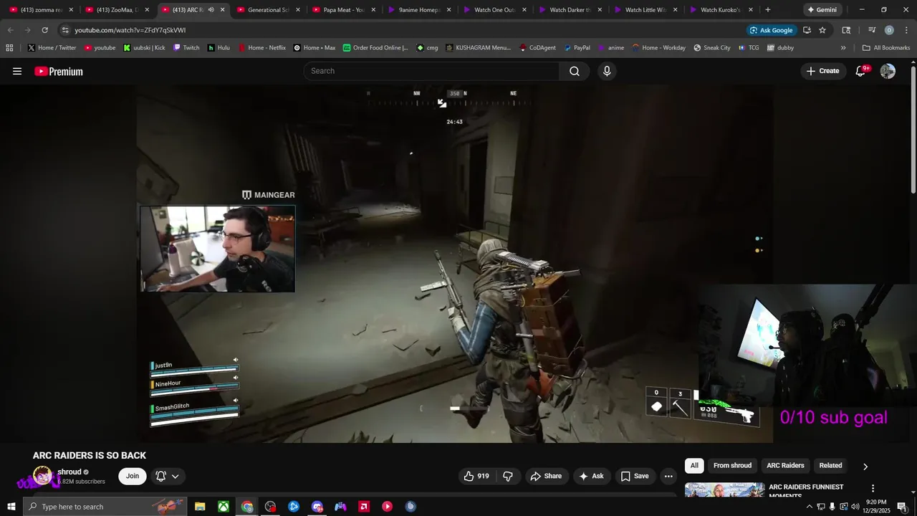Open the YouTube guide hamburger menu
The height and width of the screenshot is (516, 917).
coord(17,71)
